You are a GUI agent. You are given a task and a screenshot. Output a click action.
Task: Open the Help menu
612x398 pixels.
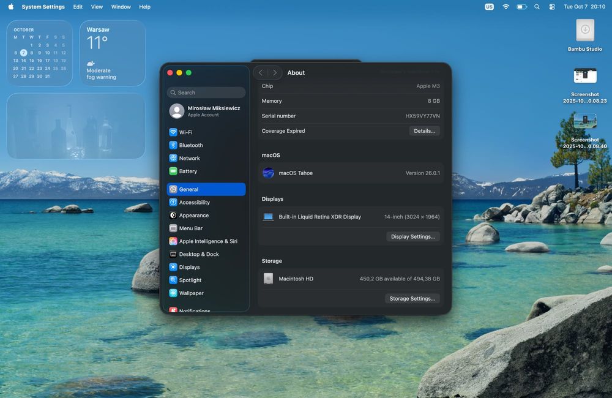pos(144,7)
